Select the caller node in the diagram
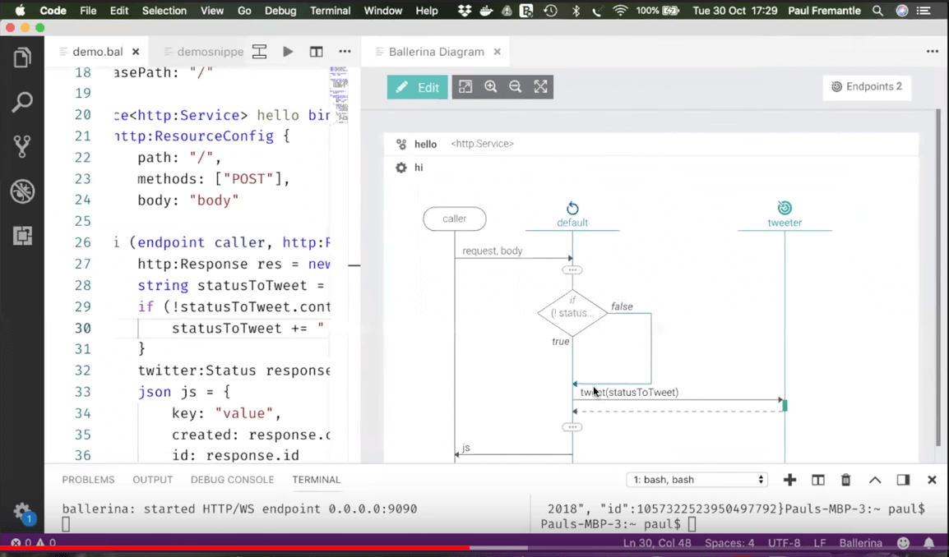Viewport: 949px width, 557px height. [x=455, y=219]
